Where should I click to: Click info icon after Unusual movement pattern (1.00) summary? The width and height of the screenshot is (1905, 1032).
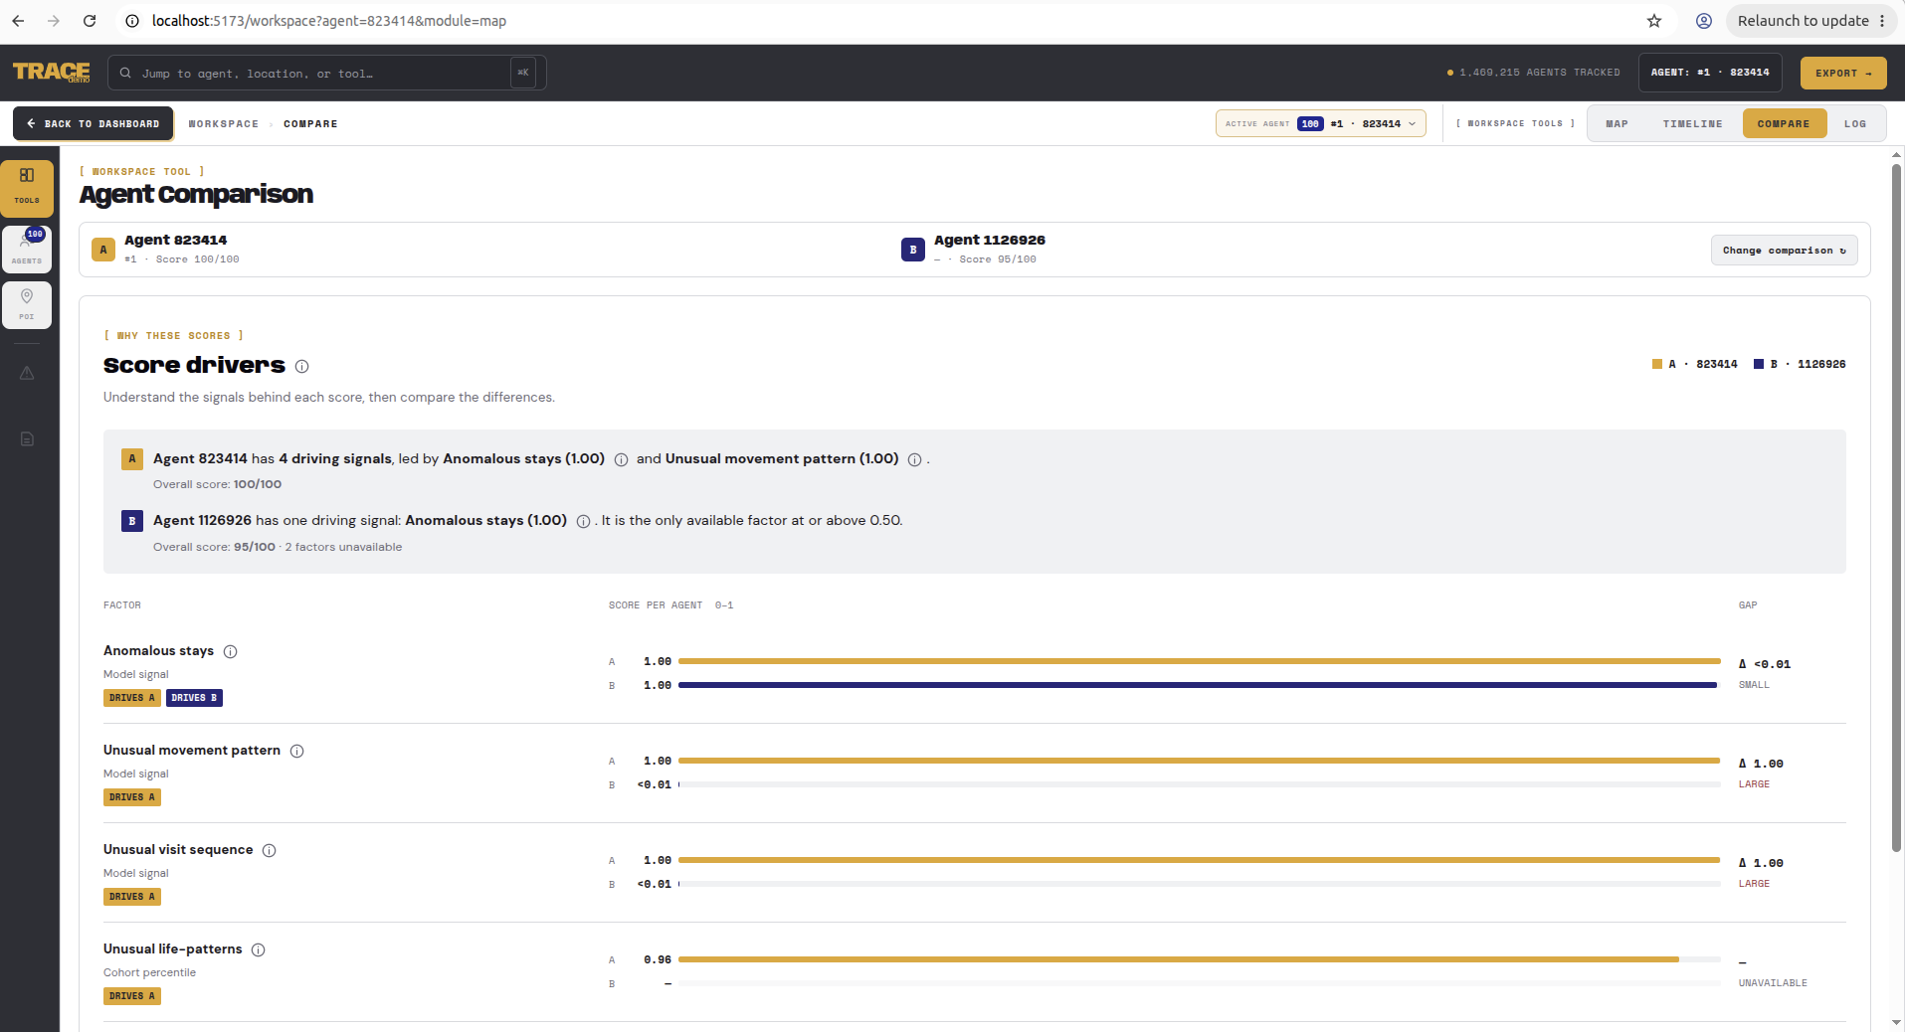[x=914, y=460]
